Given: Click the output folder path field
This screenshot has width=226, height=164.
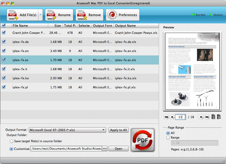Looking at the screenshot, I should [66, 148].
